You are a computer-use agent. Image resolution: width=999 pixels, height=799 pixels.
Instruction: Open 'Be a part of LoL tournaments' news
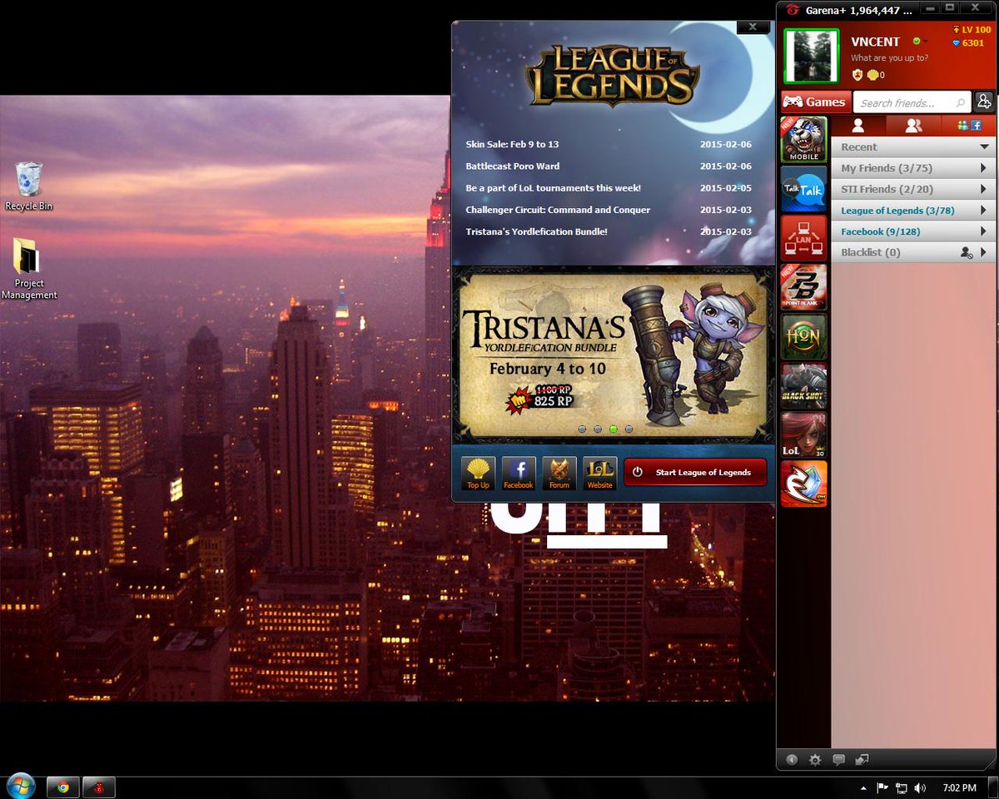coord(553,188)
